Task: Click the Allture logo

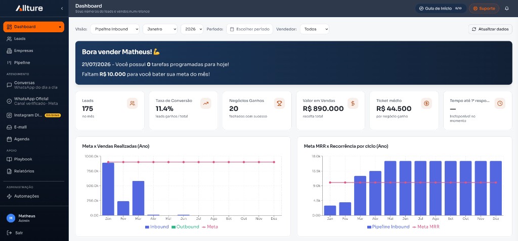Action: [29, 8]
